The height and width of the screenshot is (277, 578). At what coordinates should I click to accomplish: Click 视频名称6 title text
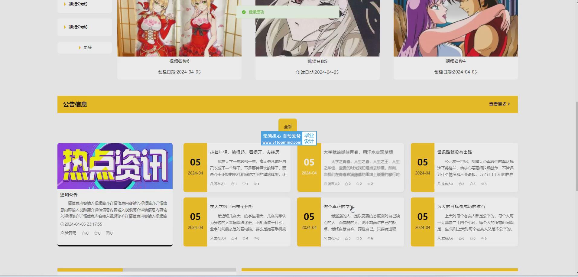point(179,61)
